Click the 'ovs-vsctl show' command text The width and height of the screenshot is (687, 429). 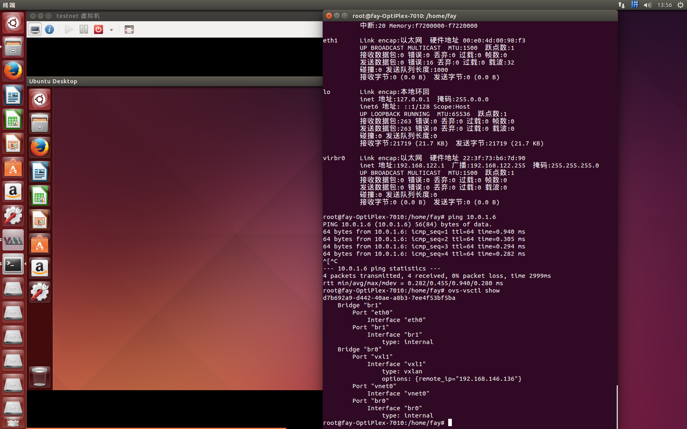474,290
